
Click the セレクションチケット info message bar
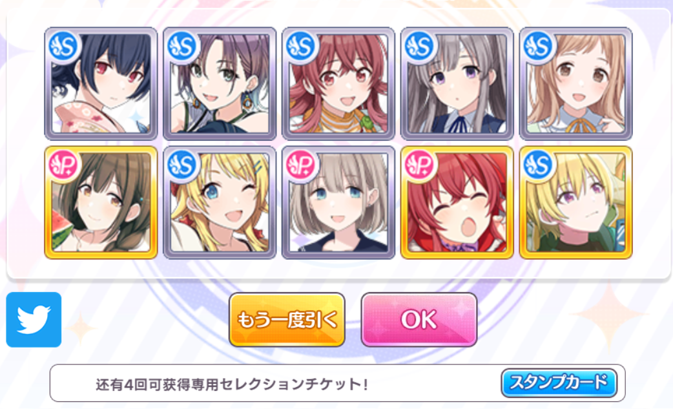click(x=337, y=383)
